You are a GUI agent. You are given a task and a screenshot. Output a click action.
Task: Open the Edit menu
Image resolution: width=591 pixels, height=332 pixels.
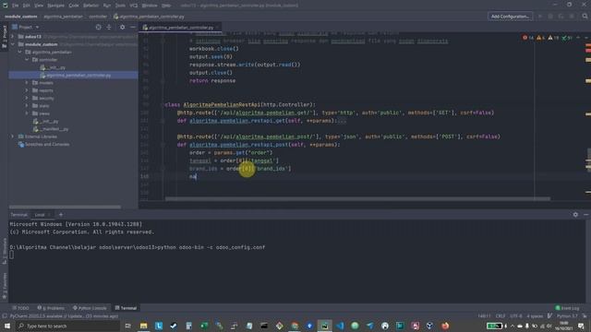(27, 6)
